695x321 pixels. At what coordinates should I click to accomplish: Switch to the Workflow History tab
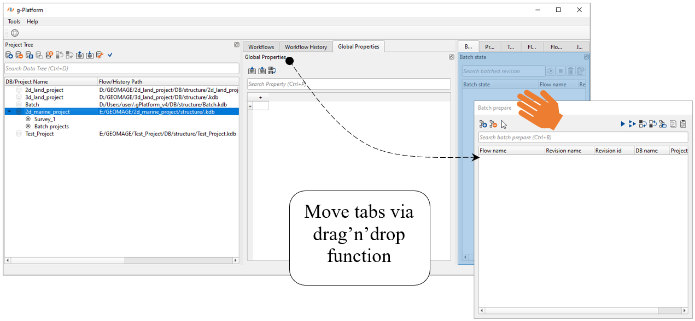pyautogui.click(x=306, y=47)
